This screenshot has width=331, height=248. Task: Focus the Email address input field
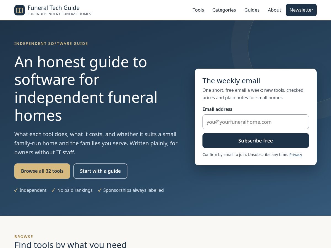pos(256,122)
